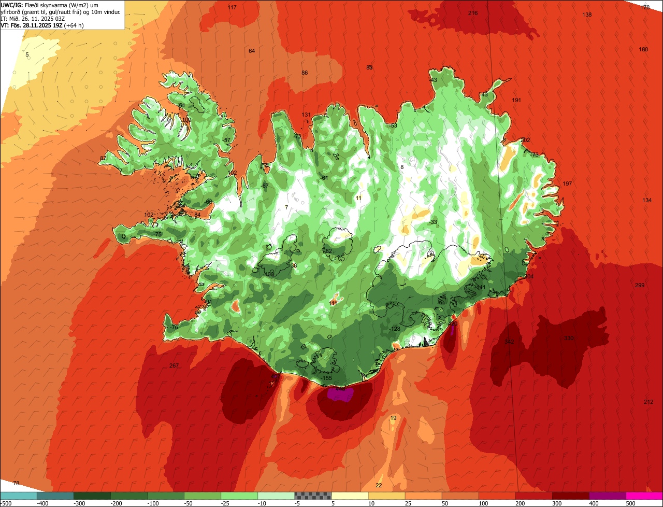Click the red 100 to 200 legend swatch
This screenshot has width=663, height=507.
coord(497,496)
